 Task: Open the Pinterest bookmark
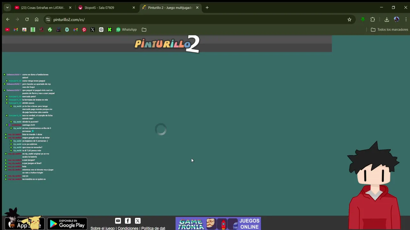(84, 30)
